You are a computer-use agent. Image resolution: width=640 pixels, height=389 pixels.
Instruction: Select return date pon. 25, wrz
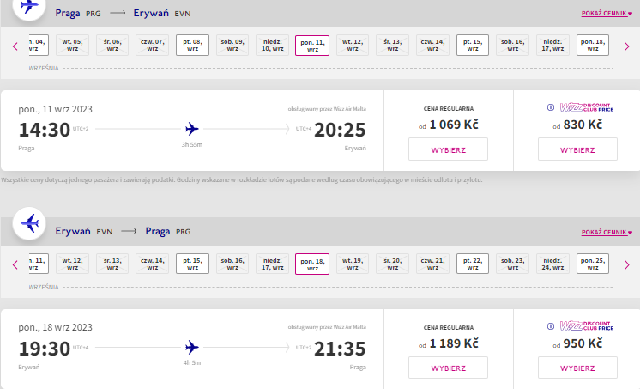click(592, 264)
